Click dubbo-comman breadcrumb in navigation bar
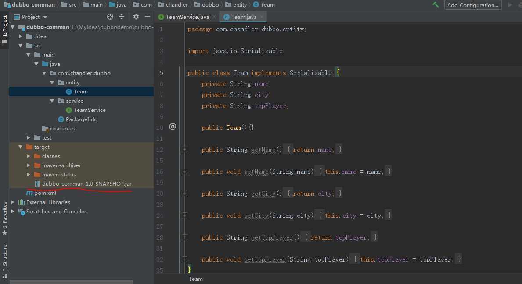The height and width of the screenshot is (284, 522). [x=29, y=5]
